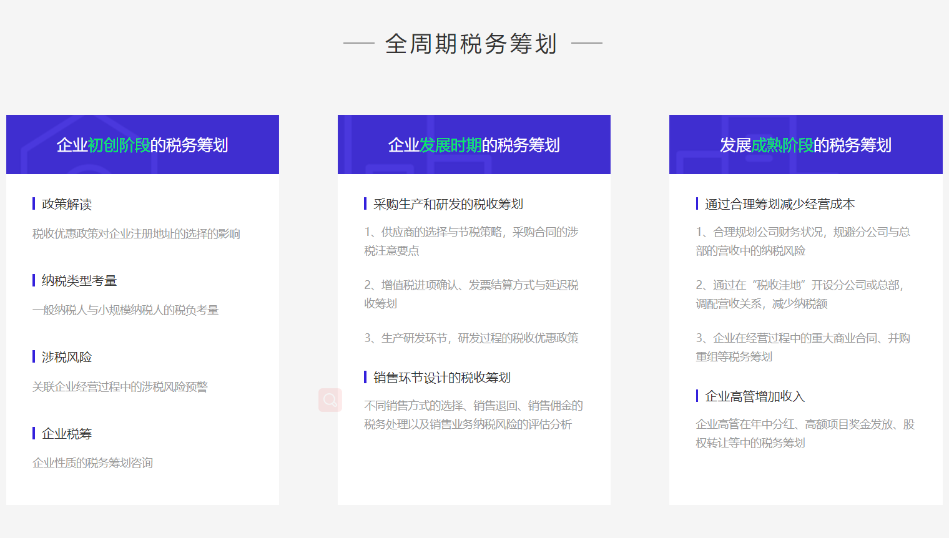Open 采购生产和研发的税收筹划 heading
The width and height of the screenshot is (949, 538).
[x=448, y=204]
